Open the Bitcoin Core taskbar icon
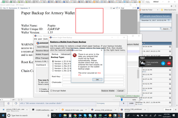Image resolution: width=178 pixels, height=118 pixels. pyautogui.click(x=110, y=116)
